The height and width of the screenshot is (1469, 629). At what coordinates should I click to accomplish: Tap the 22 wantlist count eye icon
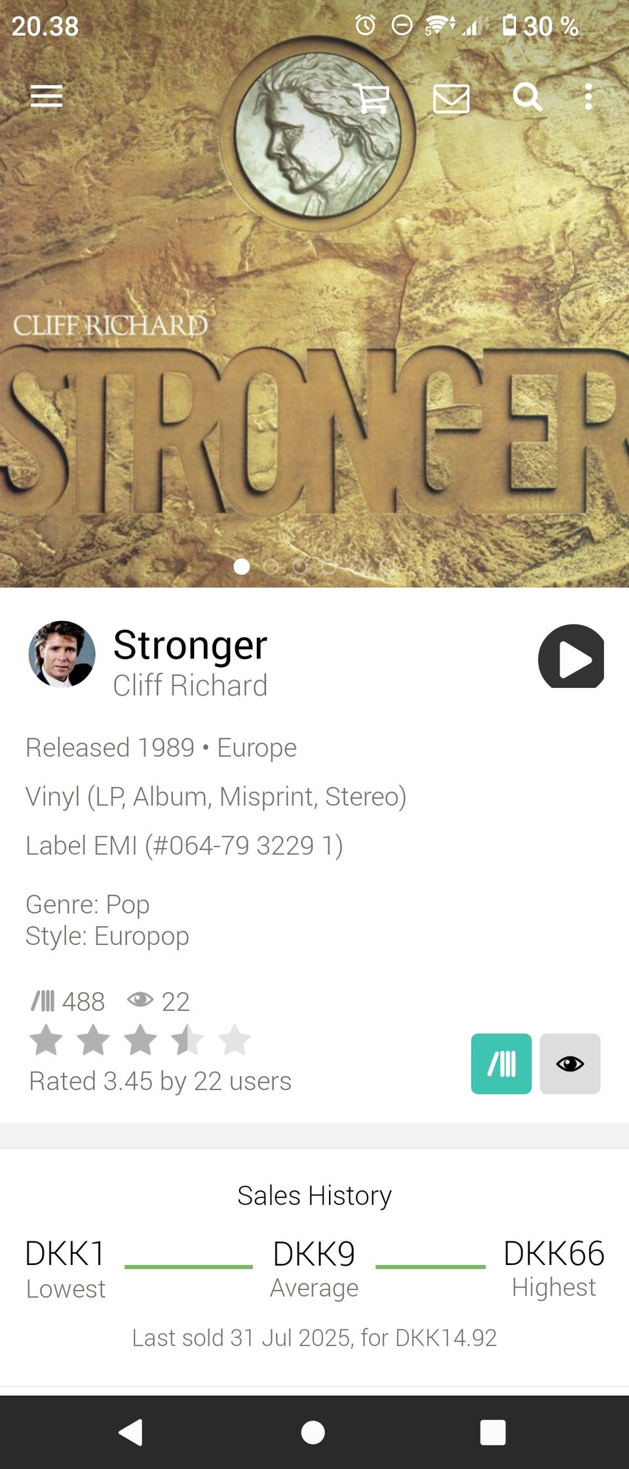[140, 999]
